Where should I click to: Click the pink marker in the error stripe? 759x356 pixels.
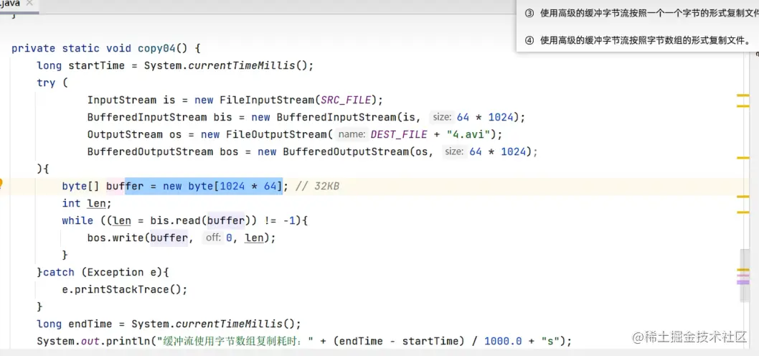742,276
